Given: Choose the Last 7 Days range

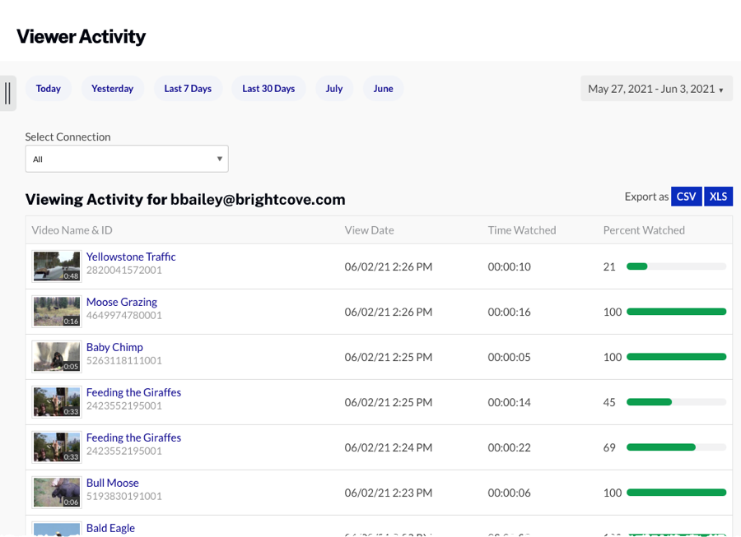Looking at the screenshot, I should pos(188,88).
